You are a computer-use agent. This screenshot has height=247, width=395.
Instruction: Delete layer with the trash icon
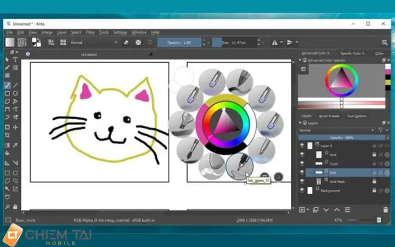(385, 210)
